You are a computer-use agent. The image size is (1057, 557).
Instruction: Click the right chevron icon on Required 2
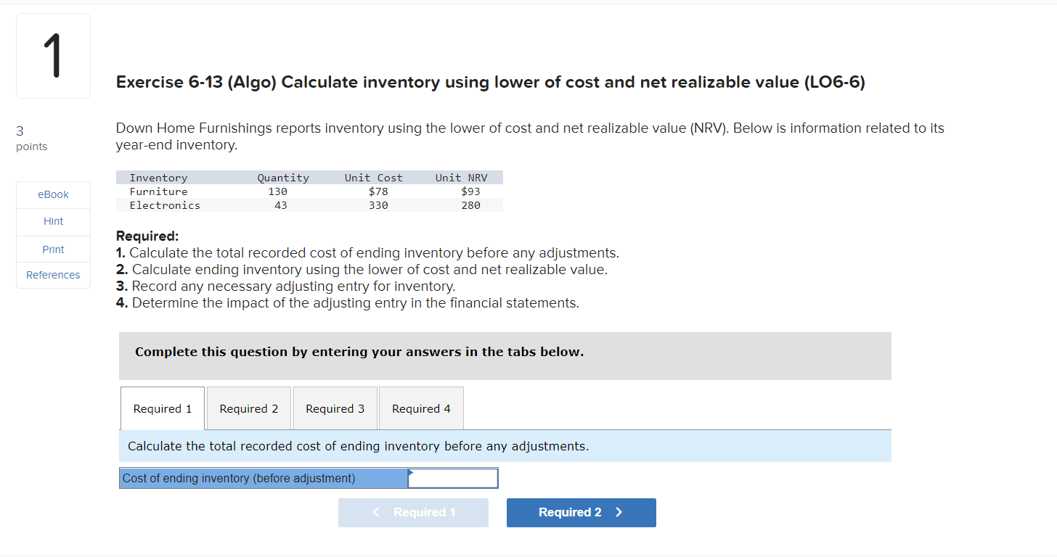[618, 513]
